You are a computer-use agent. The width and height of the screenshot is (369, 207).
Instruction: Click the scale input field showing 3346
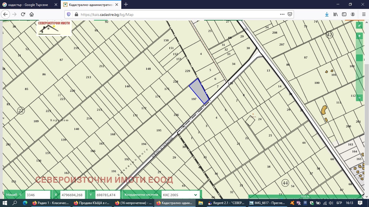pos(38,195)
